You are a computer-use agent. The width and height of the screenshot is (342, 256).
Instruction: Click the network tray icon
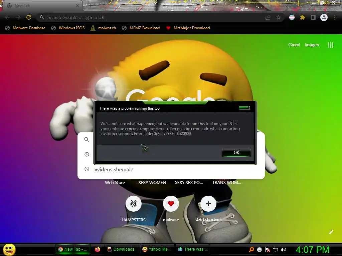pos(276,250)
